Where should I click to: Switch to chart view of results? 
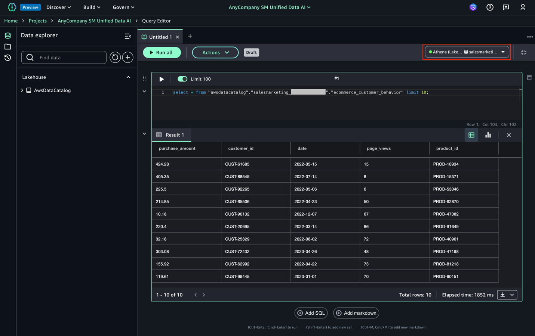coord(488,135)
